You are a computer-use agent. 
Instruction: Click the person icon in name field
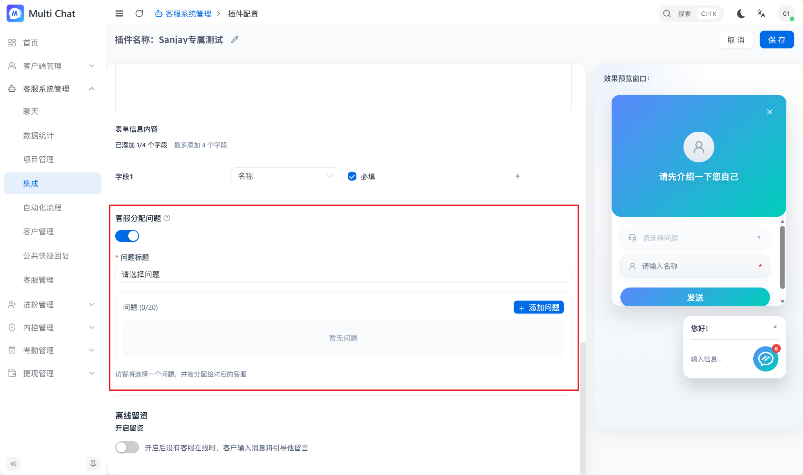[632, 267]
